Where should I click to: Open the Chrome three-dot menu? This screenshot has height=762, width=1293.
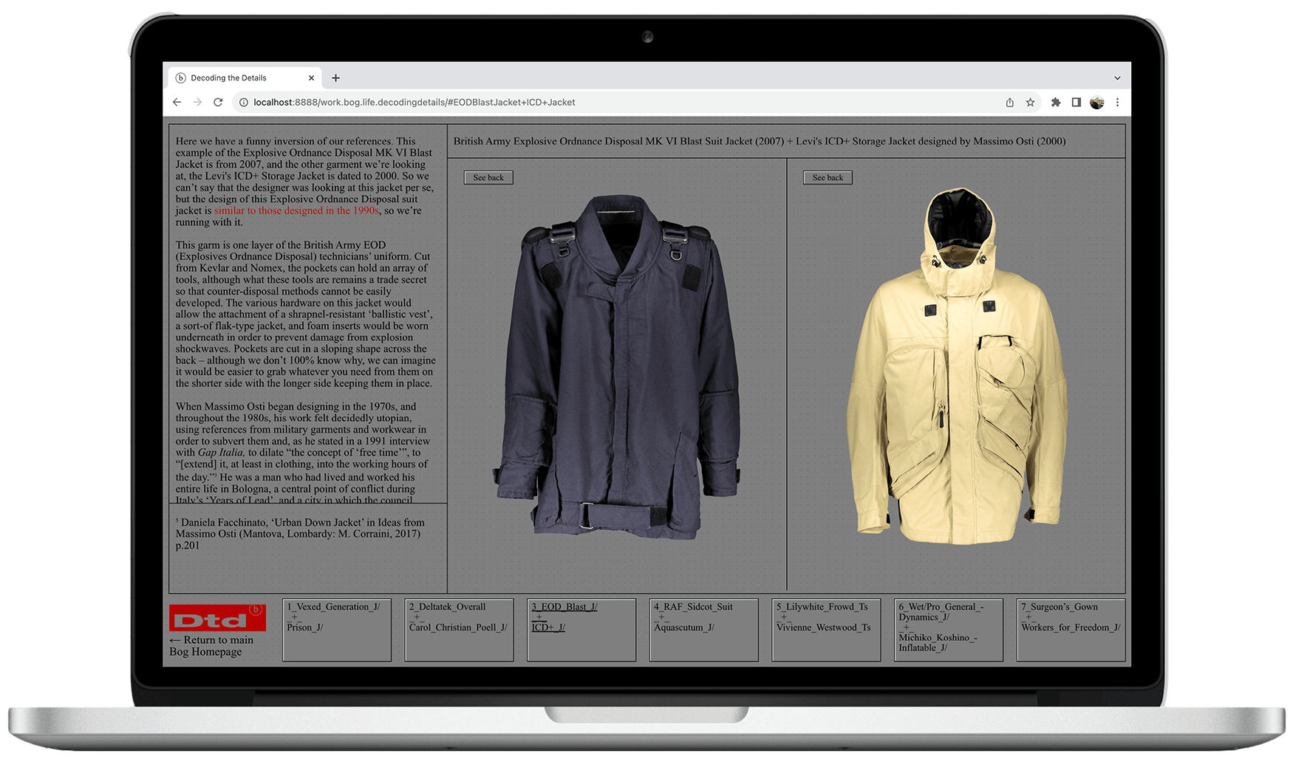point(1117,103)
